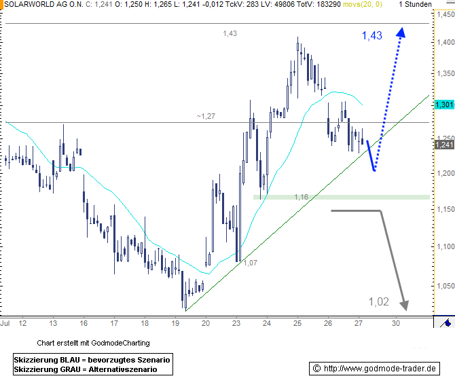
Task: Click date 16 on time axis
Action: (84, 323)
